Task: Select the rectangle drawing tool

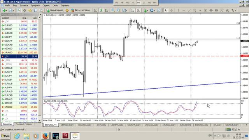Action: tap(216, 10)
